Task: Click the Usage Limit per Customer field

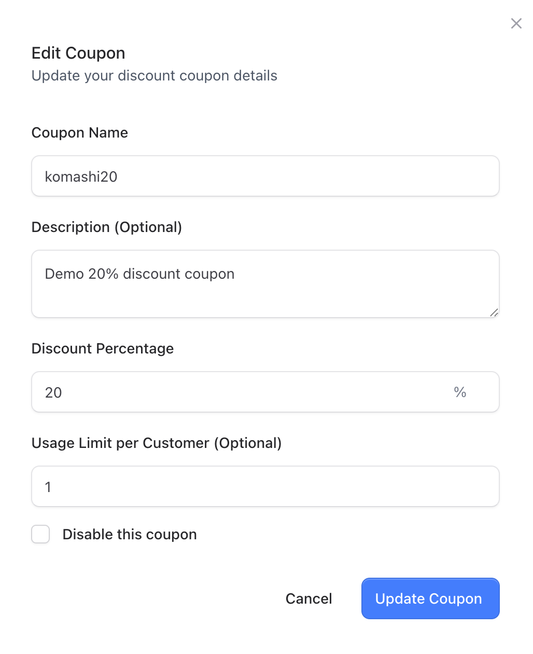Action: (x=265, y=486)
